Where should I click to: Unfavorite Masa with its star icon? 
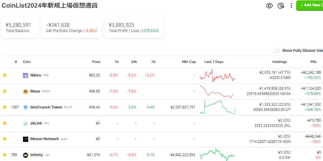[5, 91]
